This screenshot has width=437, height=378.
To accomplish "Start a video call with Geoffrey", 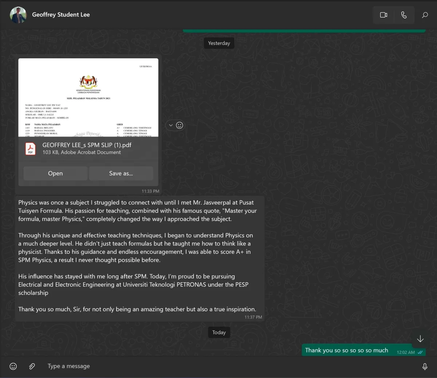I will point(383,15).
